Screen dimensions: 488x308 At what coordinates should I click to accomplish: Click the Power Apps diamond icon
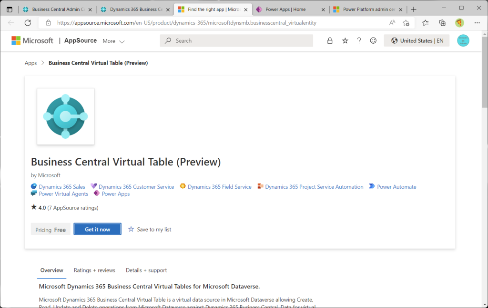coord(97,193)
